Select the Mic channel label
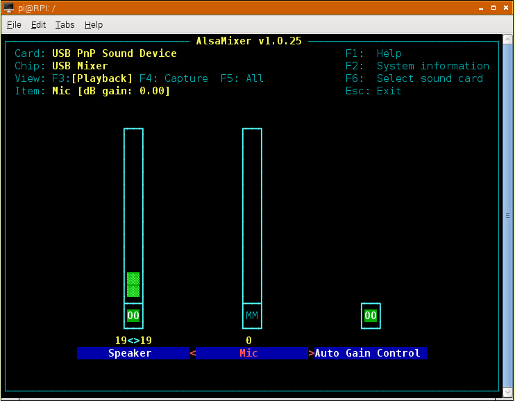515x401 pixels. pyautogui.click(x=248, y=353)
